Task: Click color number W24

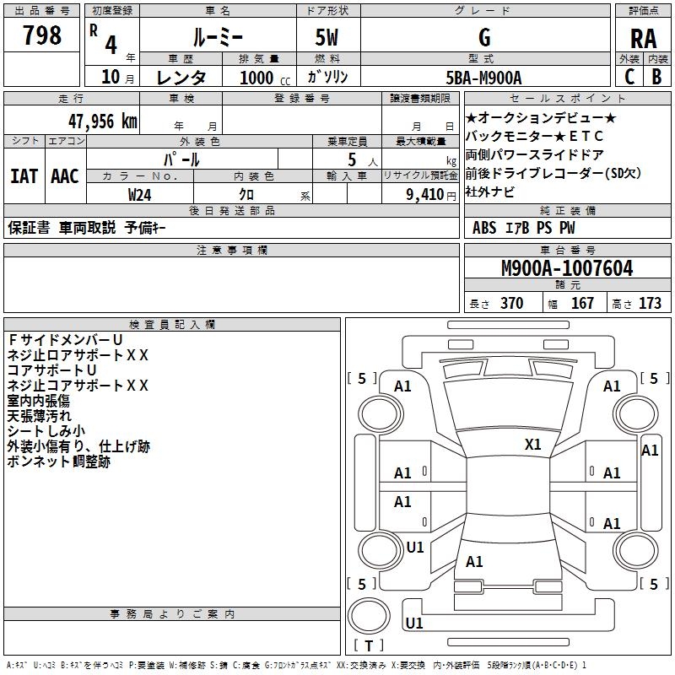Action: 139,195
